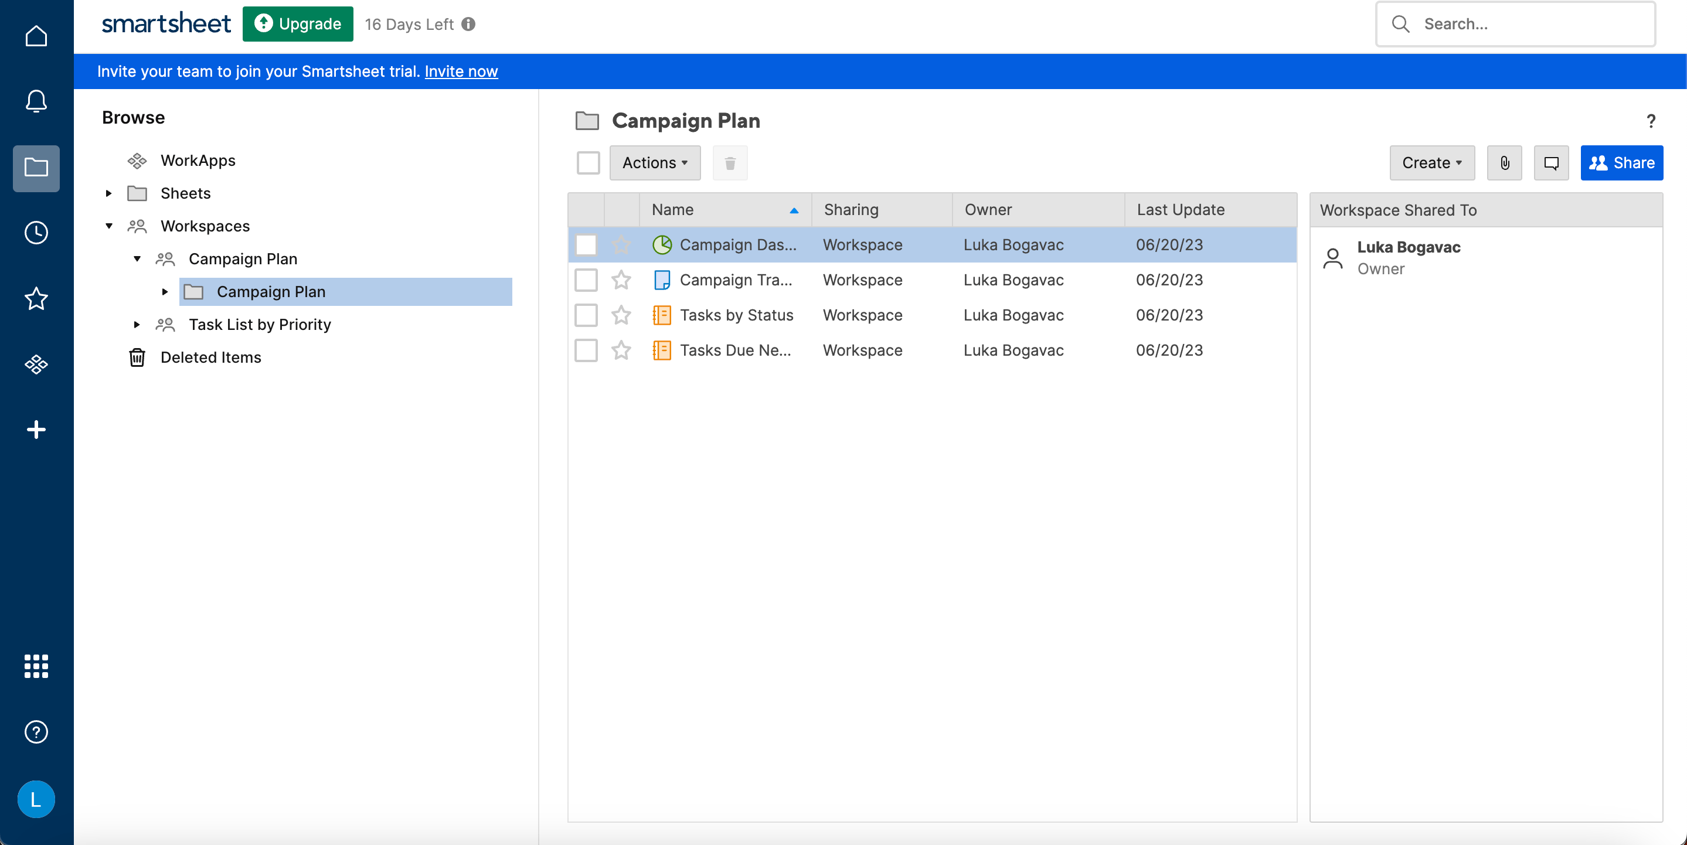The image size is (1687, 845).
Task: Open Recents clock icon in sidebar
Action: [36, 233]
